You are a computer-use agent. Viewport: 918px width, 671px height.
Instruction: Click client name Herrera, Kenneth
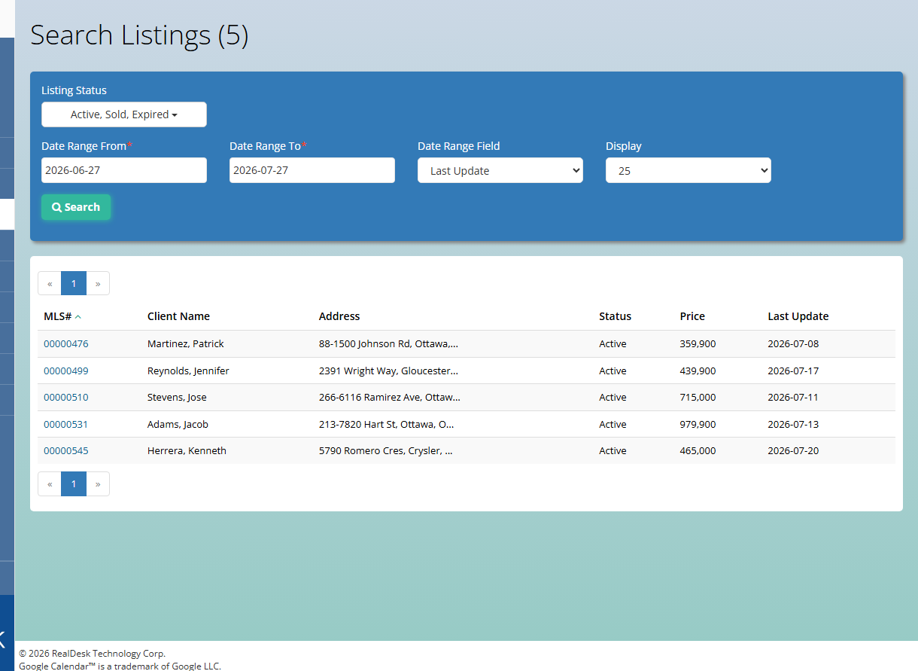tap(187, 450)
